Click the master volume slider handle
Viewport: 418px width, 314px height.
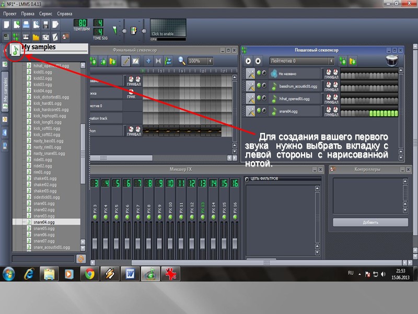click(x=124, y=31)
